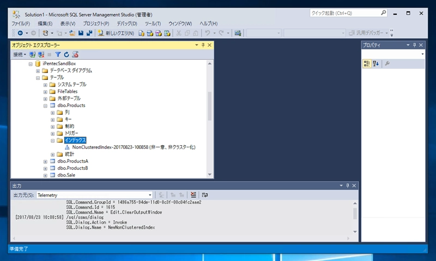
Task: Click the Stop Activity Monitor script icon
Action: click(x=75, y=54)
